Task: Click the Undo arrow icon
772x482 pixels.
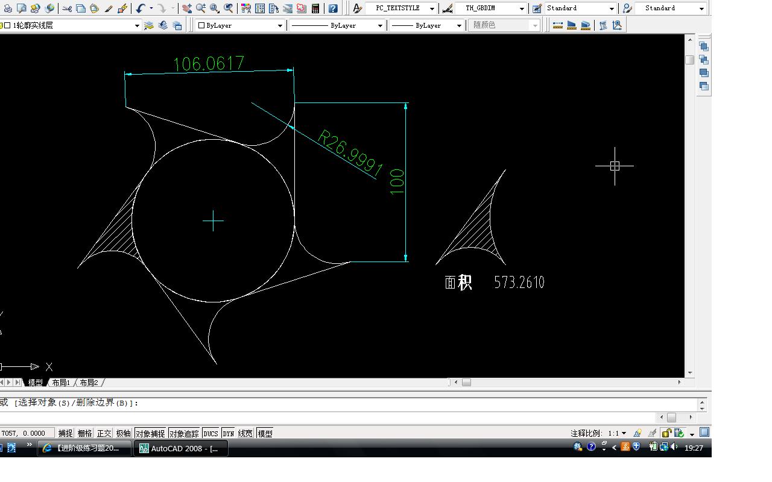Action: (x=140, y=8)
